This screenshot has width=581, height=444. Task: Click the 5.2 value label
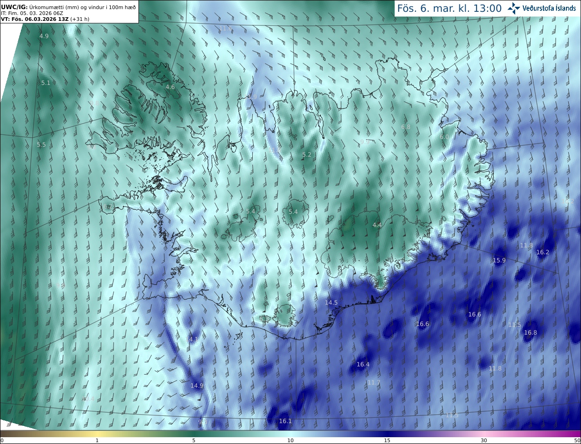(307, 155)
